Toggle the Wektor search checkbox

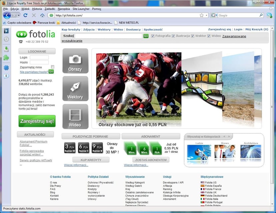pyautogui.click(x=193, y=36)
